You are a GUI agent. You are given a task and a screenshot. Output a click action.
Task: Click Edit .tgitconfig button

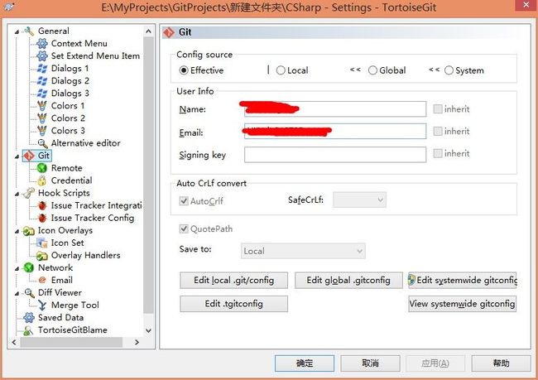pyautogui.click(x=233, y=304)
